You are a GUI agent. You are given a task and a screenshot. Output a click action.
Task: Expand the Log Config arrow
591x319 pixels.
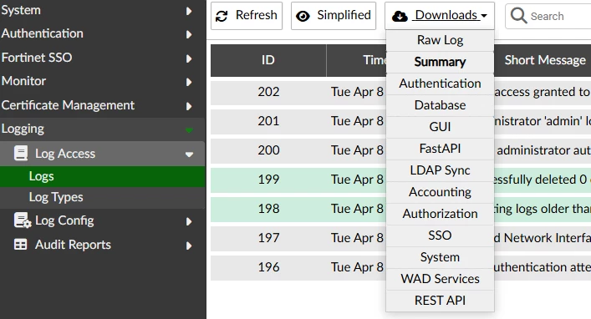pos(189,221)
